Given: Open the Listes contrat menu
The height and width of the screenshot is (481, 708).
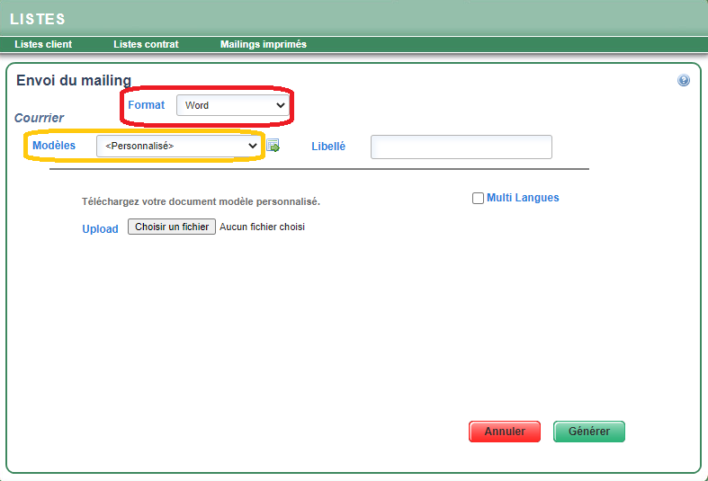Looking at the screenshot, I should point(146,44).
